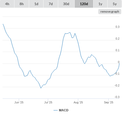
Task: Click the 0.3 y-axis value
Action: 117,27
